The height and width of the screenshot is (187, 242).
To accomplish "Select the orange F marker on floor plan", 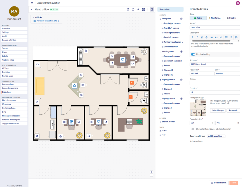I will point(130,97).
